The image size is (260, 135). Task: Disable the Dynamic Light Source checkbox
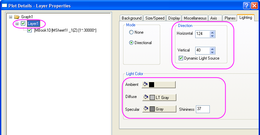181,58
